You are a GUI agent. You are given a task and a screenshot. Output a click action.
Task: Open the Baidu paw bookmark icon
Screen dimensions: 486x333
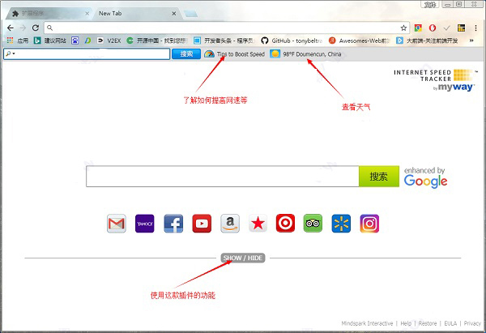[x=75, y=41]
